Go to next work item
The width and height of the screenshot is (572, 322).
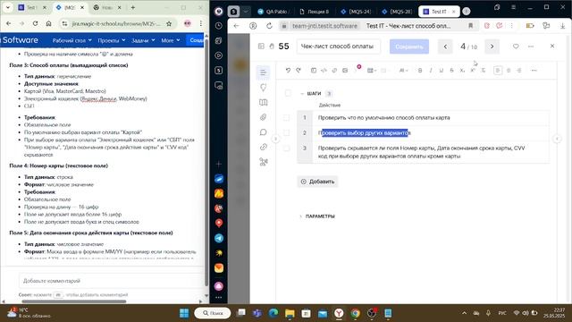(x=492, y=47)
